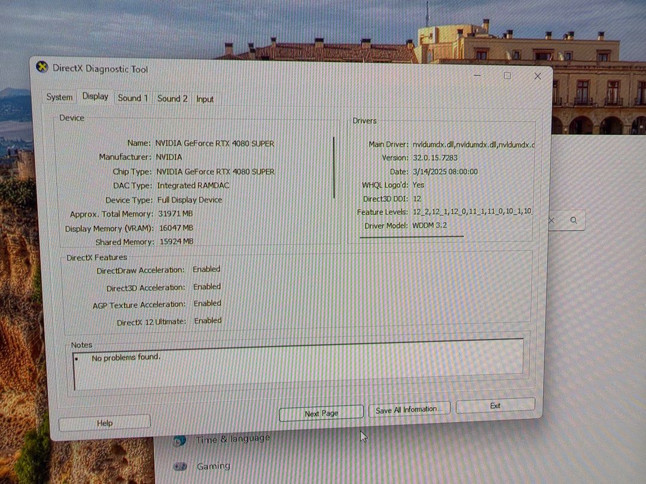
Task: Click DirectDraw Acceleration Enabled value
Action: (206, 269)
